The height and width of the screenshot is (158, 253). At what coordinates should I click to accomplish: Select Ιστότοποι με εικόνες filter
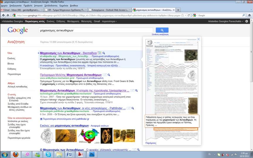(x=18, y=121)
